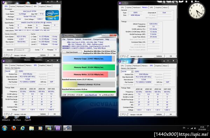Open the Comparisons menu in MaxxMEM
The image size is (210, 138).
pyautogui.click(x=98, y=39)
